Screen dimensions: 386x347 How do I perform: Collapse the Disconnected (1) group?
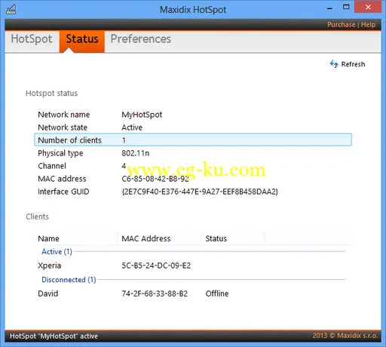click(x=69, y=280)
